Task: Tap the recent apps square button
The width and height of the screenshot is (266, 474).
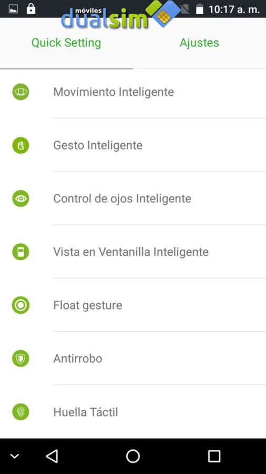Action: pyautogui.click(x=214, y=456)
